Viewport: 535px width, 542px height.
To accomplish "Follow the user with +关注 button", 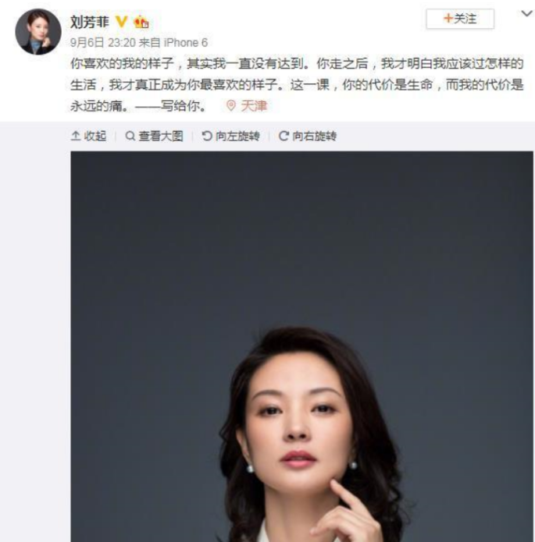I will (x=460, y=19).
